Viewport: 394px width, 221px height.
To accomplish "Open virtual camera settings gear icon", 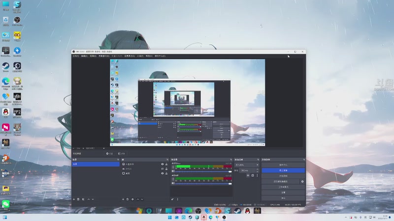I will 302,181.
